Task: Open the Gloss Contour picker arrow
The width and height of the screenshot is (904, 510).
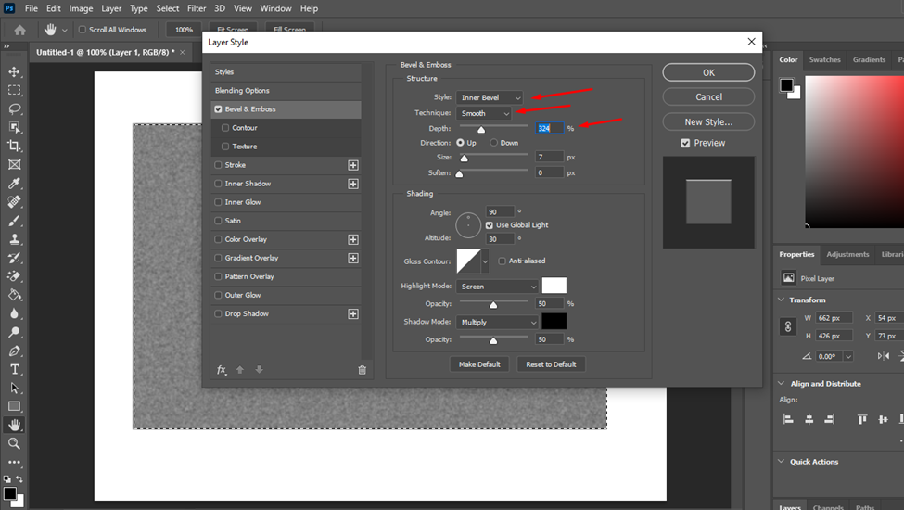Action: pos(485,261)
